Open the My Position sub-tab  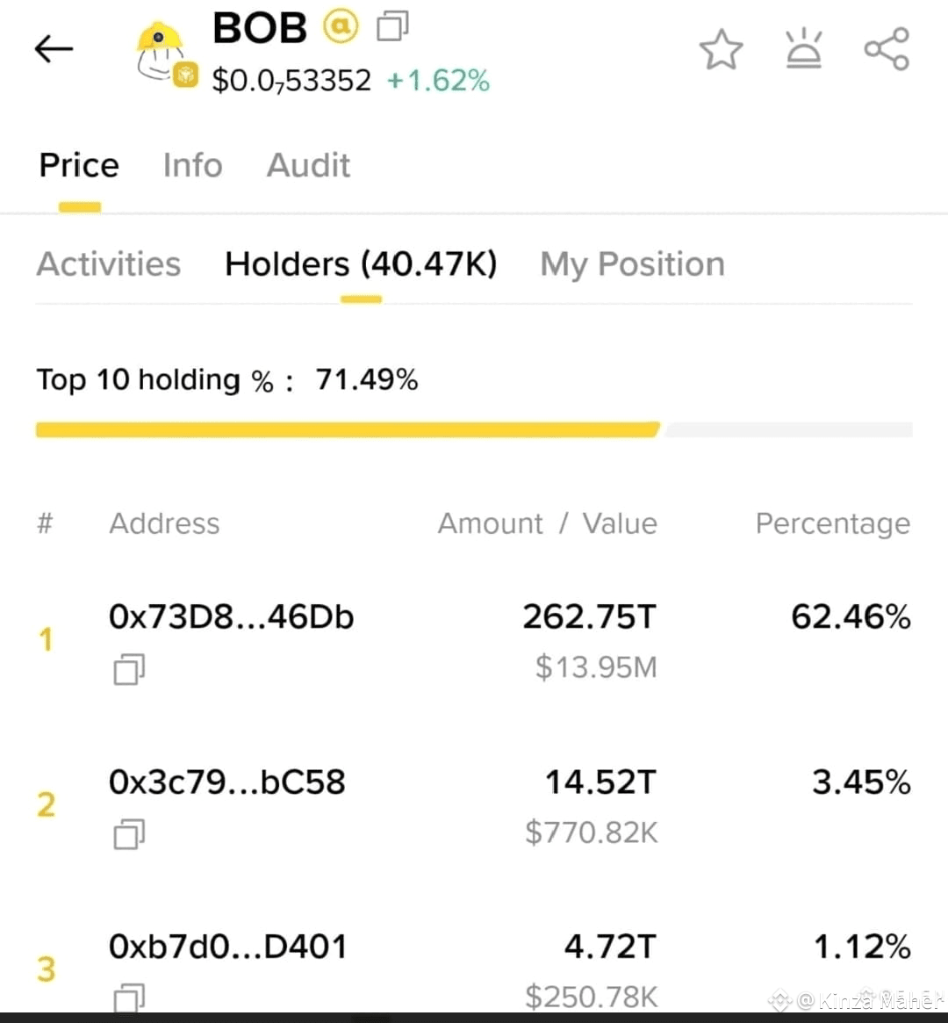pos(632,264)
